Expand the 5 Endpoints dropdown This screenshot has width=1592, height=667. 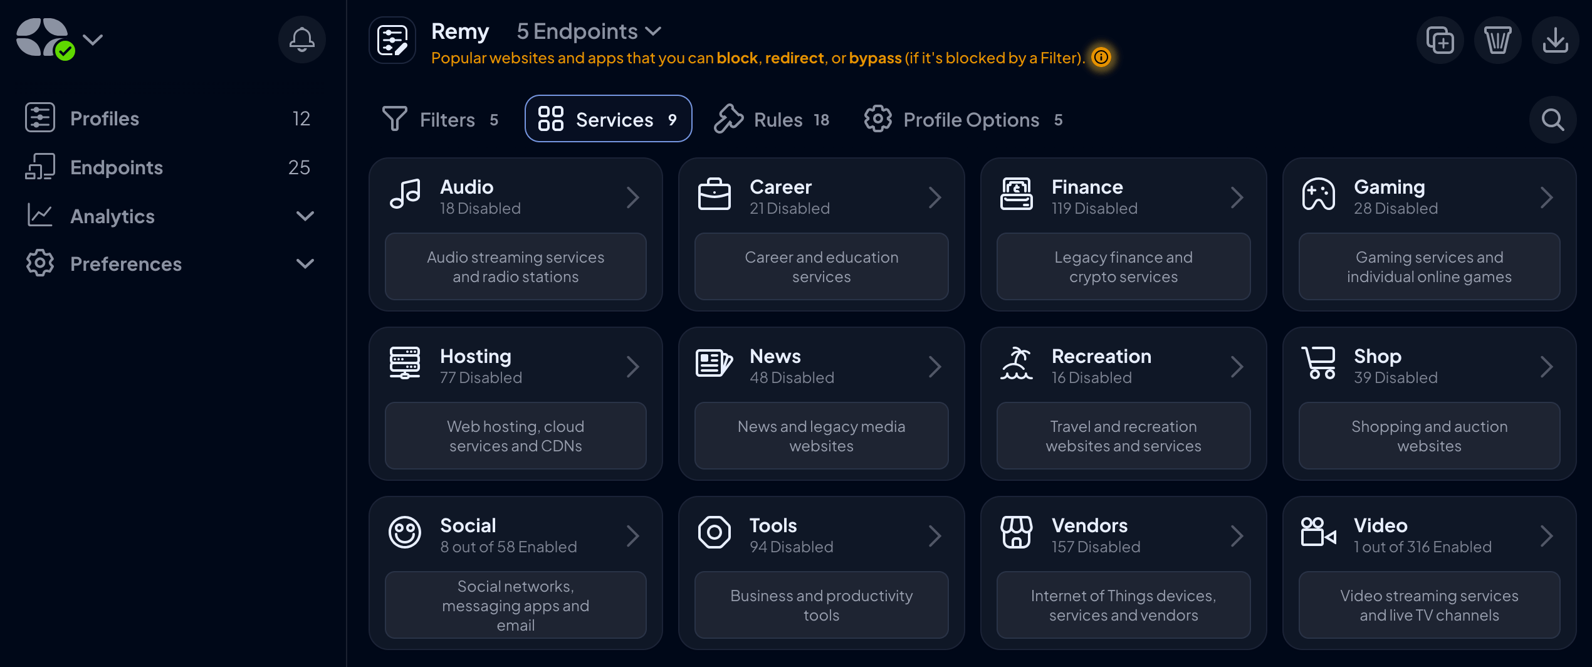pyautogui.click(x=588, y=31)
